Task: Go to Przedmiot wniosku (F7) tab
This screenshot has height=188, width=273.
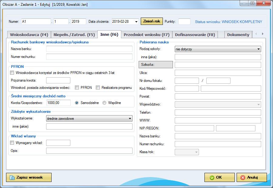Action: [x=147, y=35]
